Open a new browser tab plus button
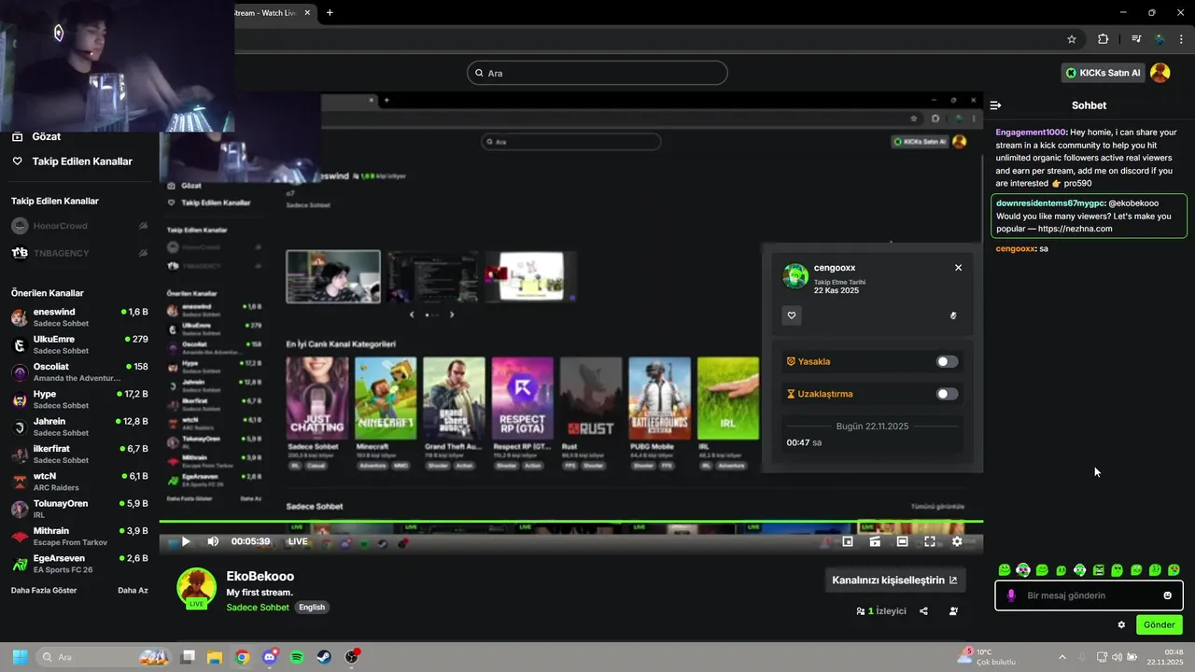Screen dimensions: 1195x672 click(330, 12)
